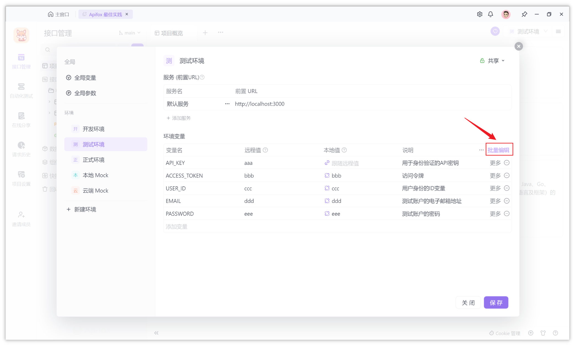
Task: Open the notifications bell
Action: (x=491, y=14)
